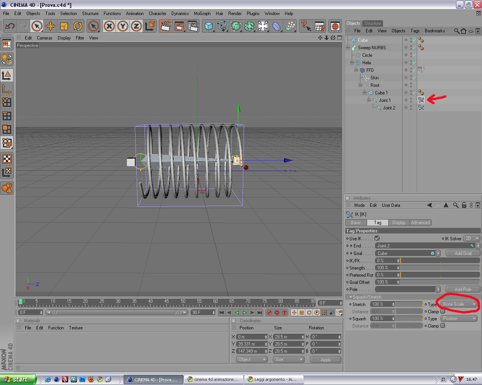
Task: Open the Squash Type dropdown showing Position
Action: click(459, 318)
